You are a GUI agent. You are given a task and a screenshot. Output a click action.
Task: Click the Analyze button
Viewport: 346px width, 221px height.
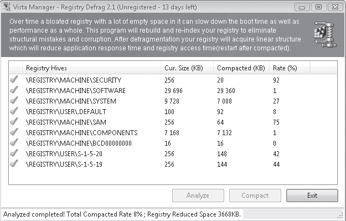(198, 196)
